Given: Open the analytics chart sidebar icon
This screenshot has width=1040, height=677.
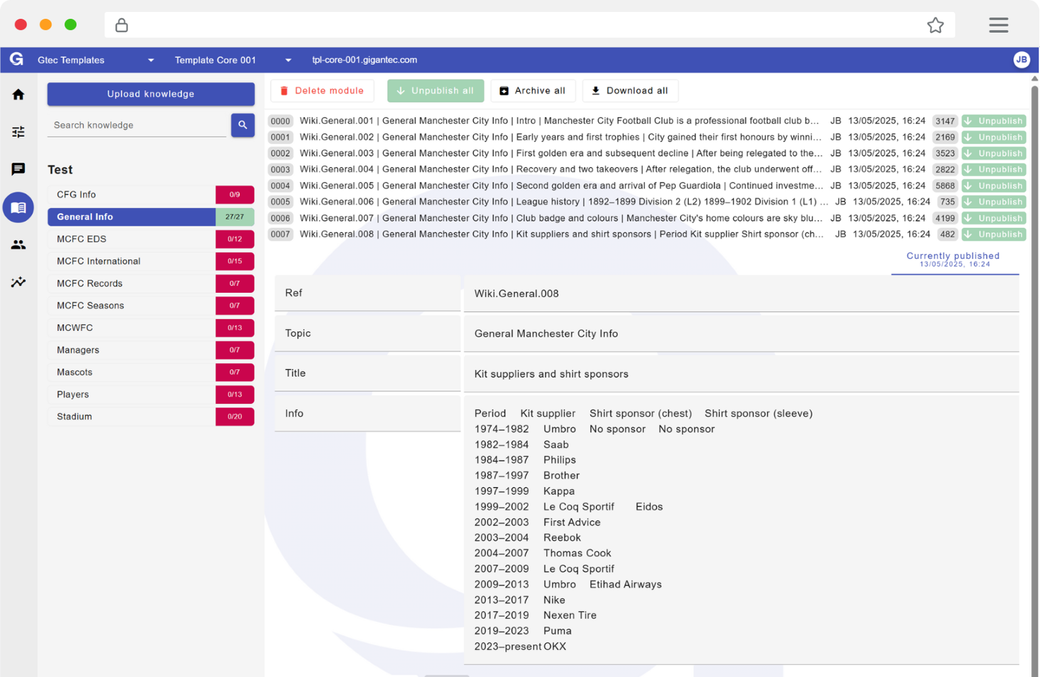Looking at the screenshot, I should (x=18, y=282).
